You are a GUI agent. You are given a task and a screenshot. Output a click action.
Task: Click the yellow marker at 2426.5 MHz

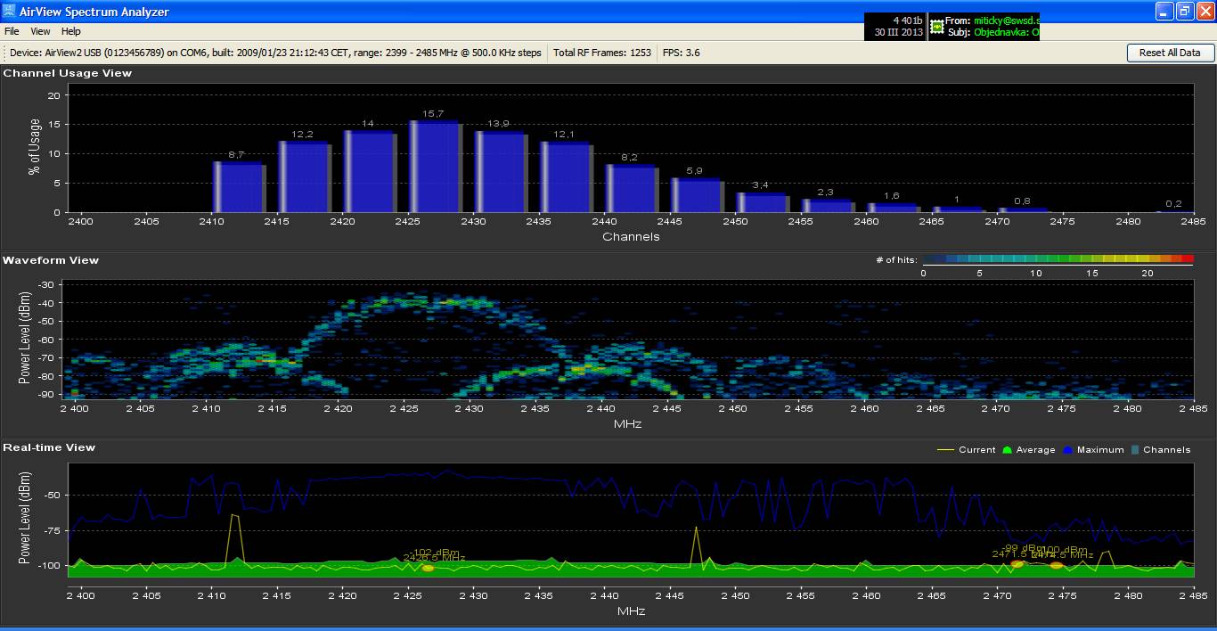point(428,568)
